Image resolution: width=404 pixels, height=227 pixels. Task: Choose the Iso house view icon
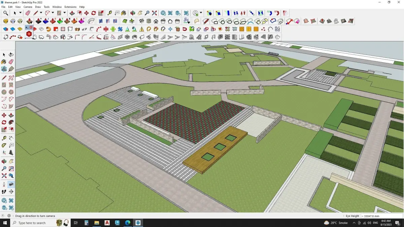coord(142,21)
